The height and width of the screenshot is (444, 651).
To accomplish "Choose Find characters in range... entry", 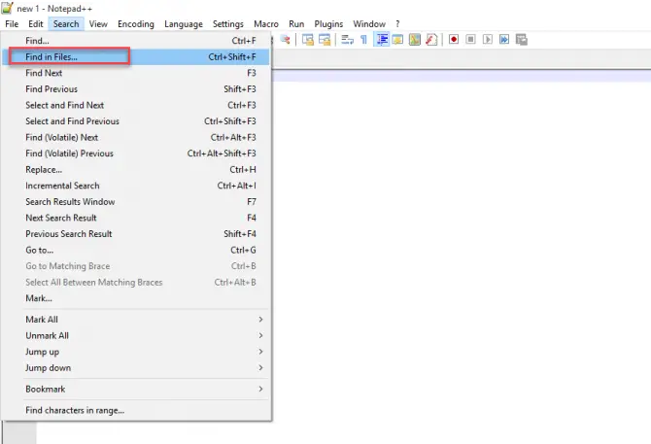I will (x=136, y=410).
